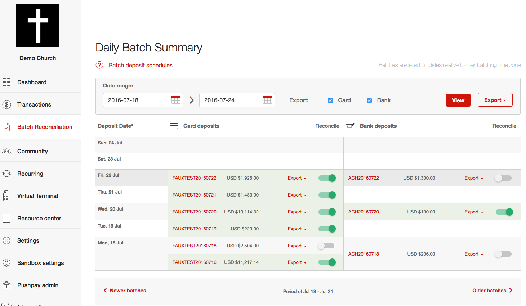This screenshot has width=526, height=306.
Task: Navigate to Older batches
Action: click(x=492, y=291)
